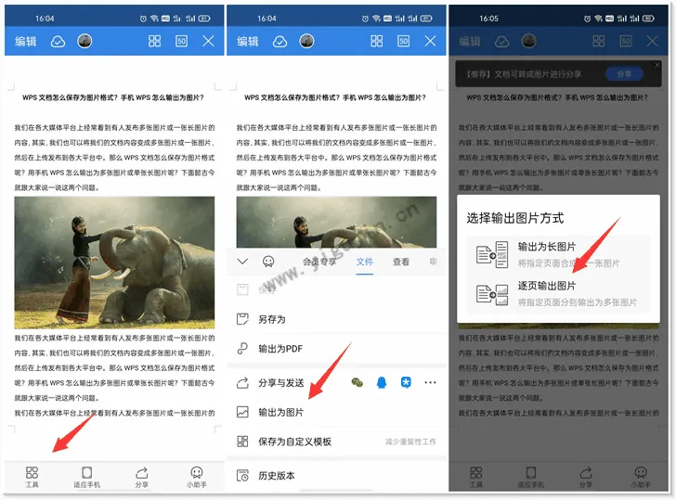This screenshot has height=500, width=676.
Task: Tap 编辑 in the middle phone screen
Action: (248, 42)
